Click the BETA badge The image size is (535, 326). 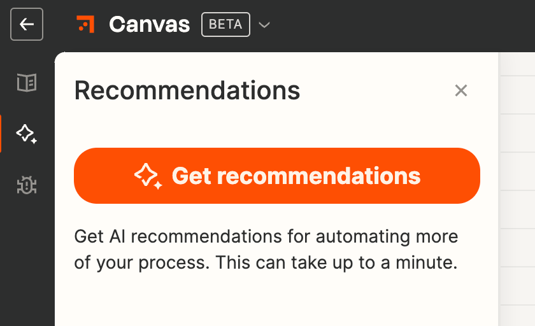click(x=225, y=25)
